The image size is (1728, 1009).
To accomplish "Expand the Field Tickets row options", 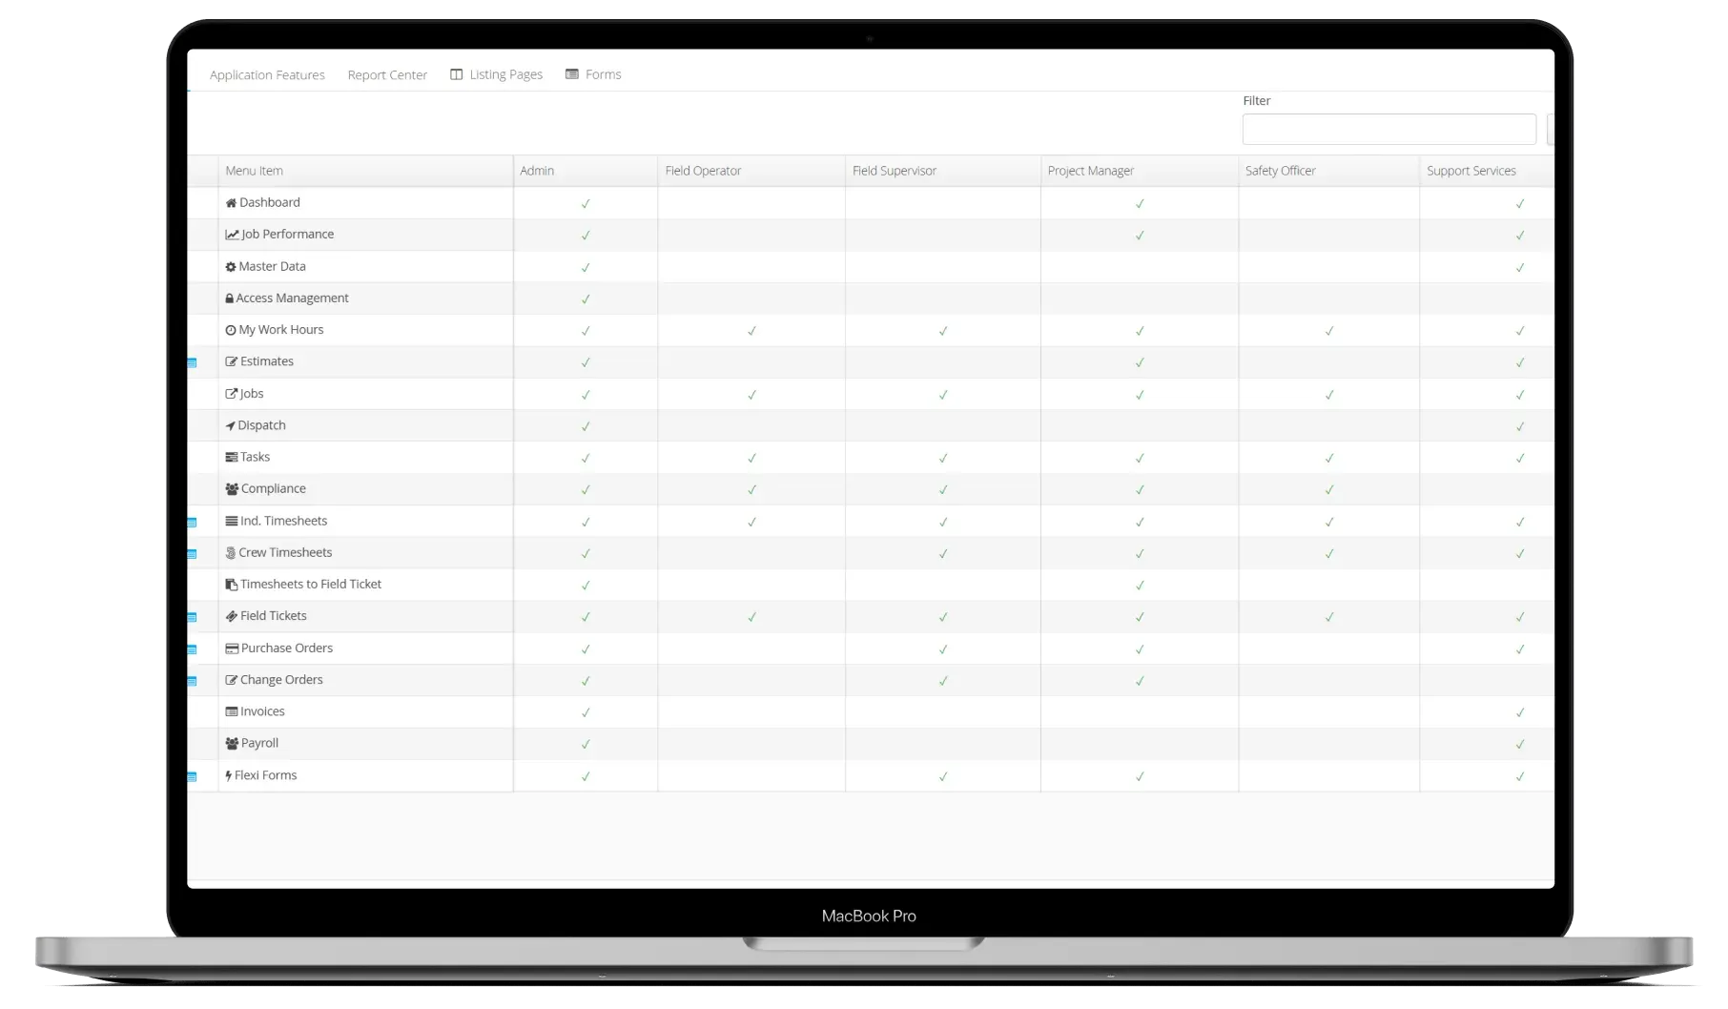I will [194, 617].
